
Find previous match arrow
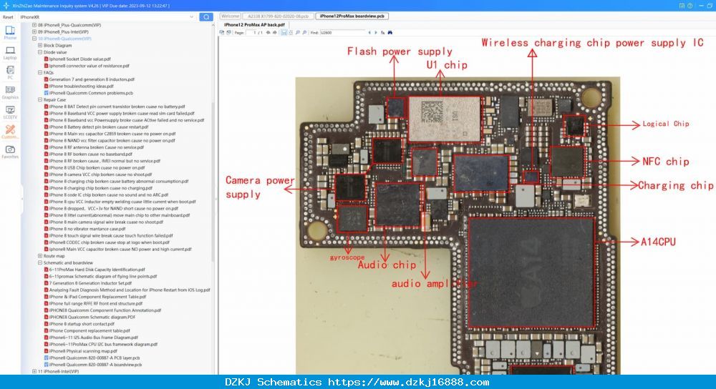pyautogui.click(x=369, y=33)
